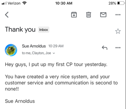Go back using the left chevron arrow
The image size is (126, 109).
click(x=7, y=15)
